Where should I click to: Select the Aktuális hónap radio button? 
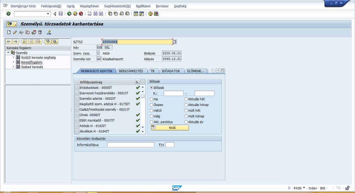[x=186, y=105]
